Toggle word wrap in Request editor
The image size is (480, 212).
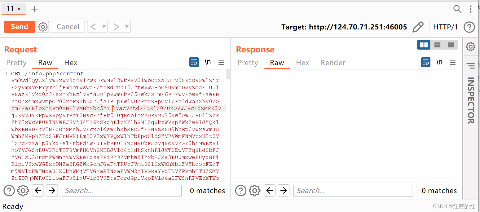point(194,62)
